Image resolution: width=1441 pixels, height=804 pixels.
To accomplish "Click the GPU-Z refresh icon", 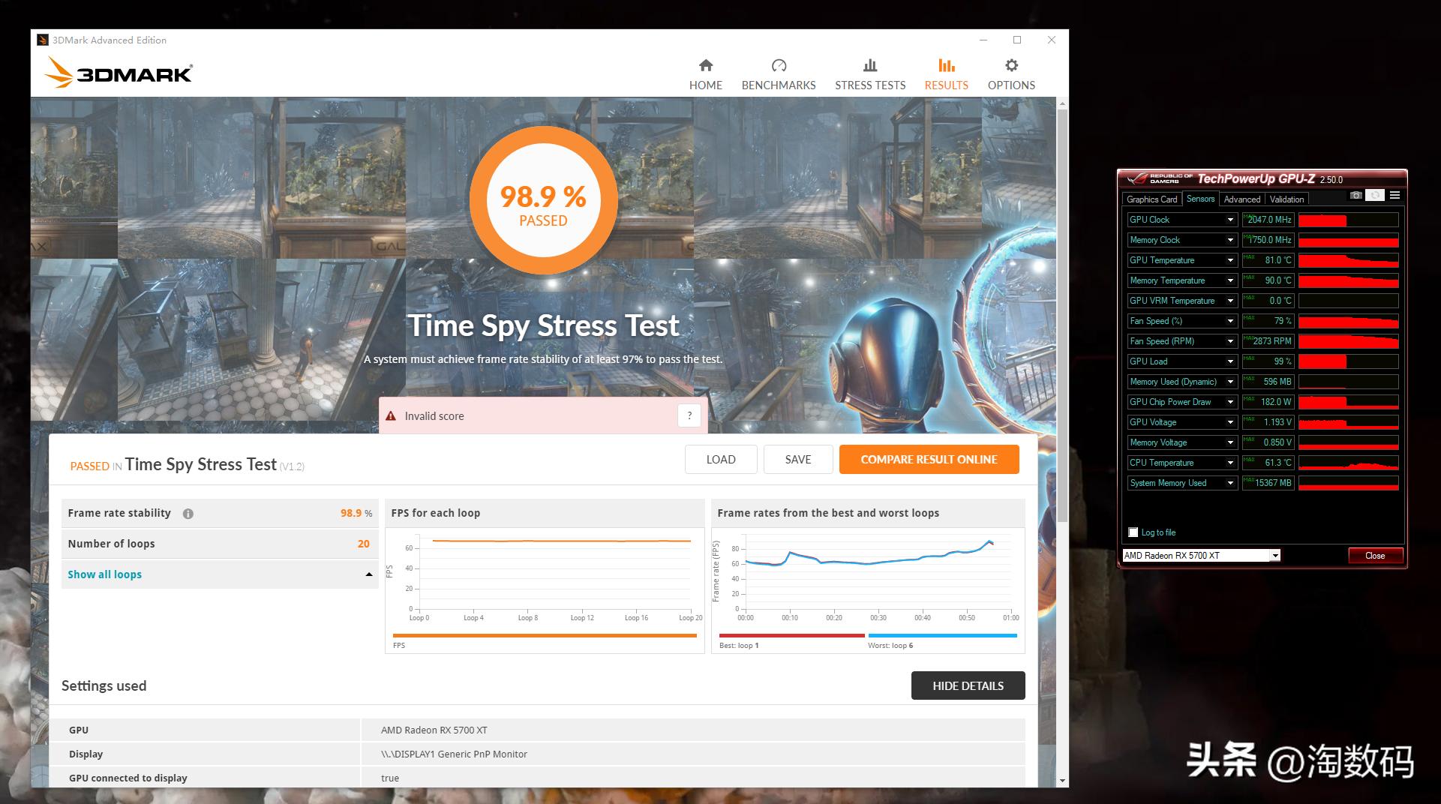I will click(1375, 196).
